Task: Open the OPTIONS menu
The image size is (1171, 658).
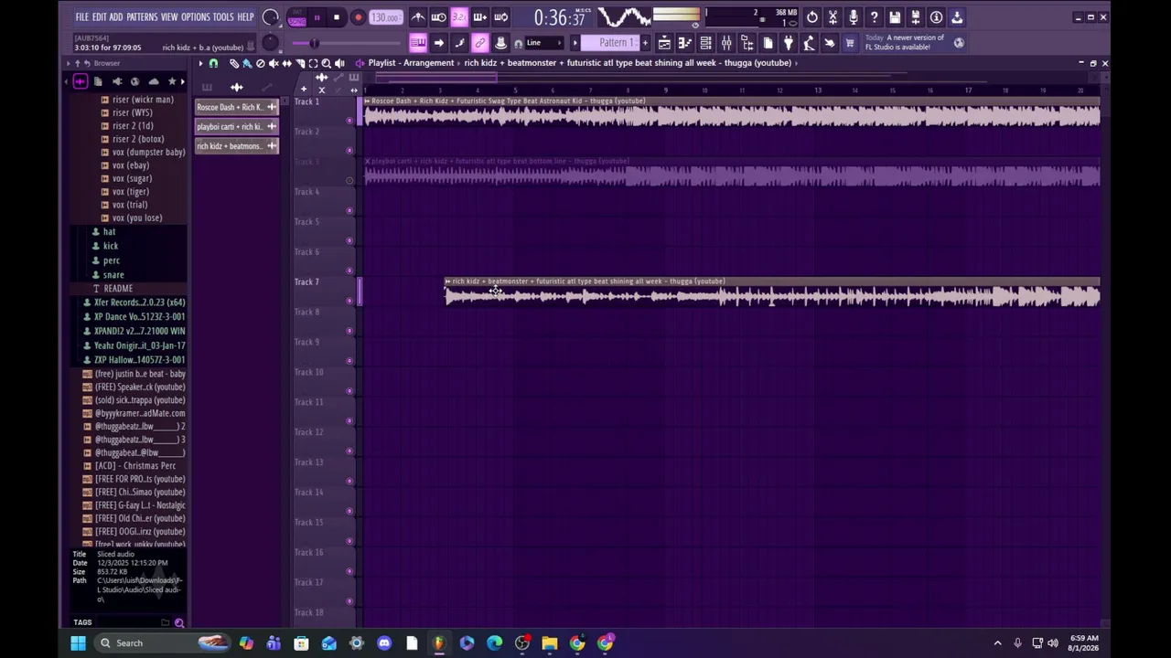Action: 196,17
